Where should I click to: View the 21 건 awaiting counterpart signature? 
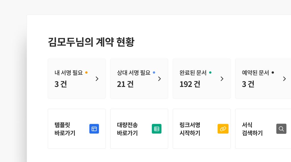(125, 84)
